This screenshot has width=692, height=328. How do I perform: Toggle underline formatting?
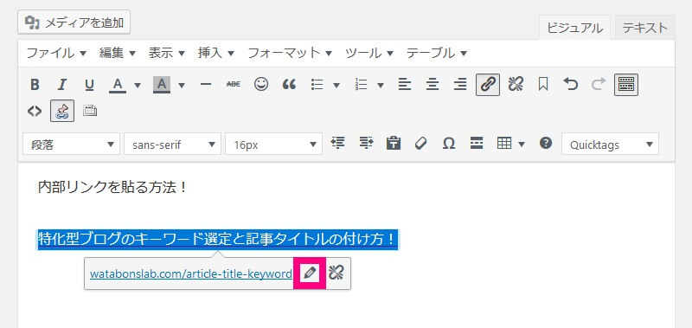click(x=90, y=84)
